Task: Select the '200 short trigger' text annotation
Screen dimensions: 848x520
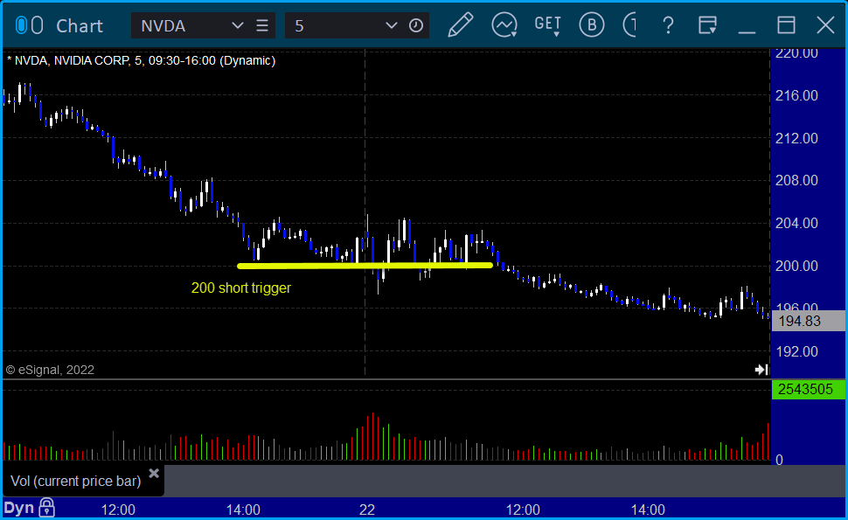Action: pos(241,288)
